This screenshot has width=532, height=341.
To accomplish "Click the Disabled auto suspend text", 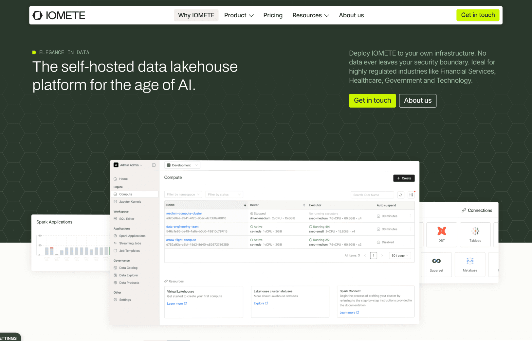I will point(388,242).
